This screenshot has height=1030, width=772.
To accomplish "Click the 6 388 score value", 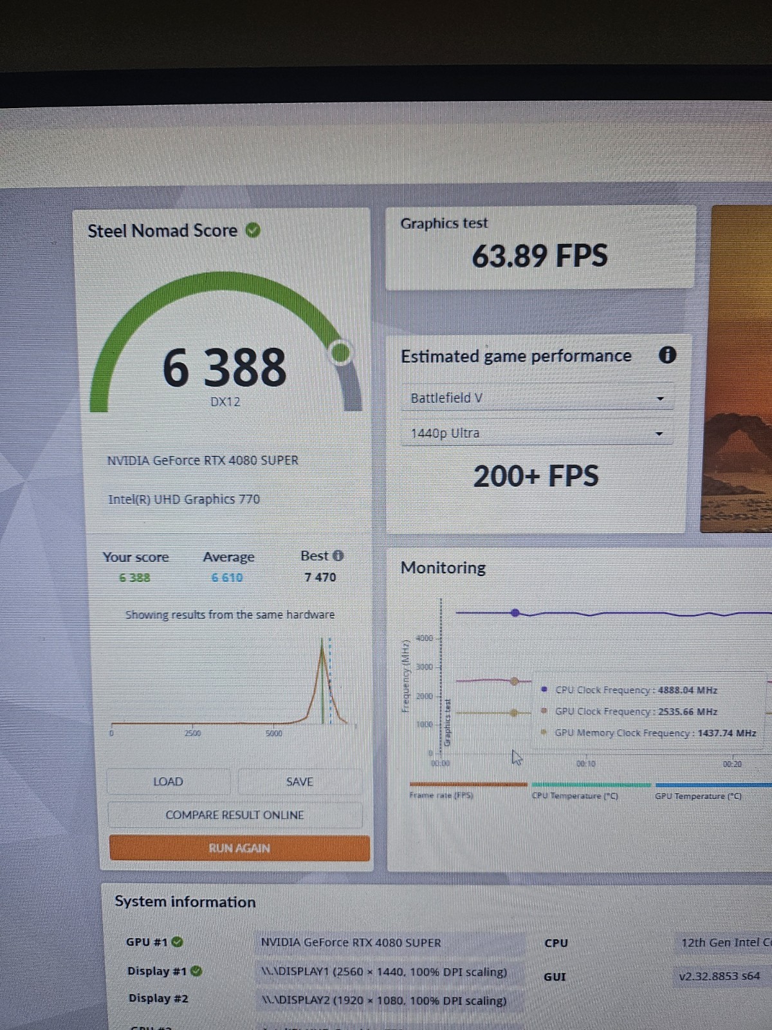I will pos(225,368).
